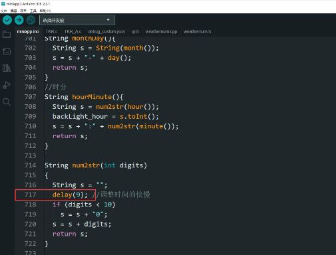
Task: Click the empty line 713 in editor
Action: (x=190, y=155)
